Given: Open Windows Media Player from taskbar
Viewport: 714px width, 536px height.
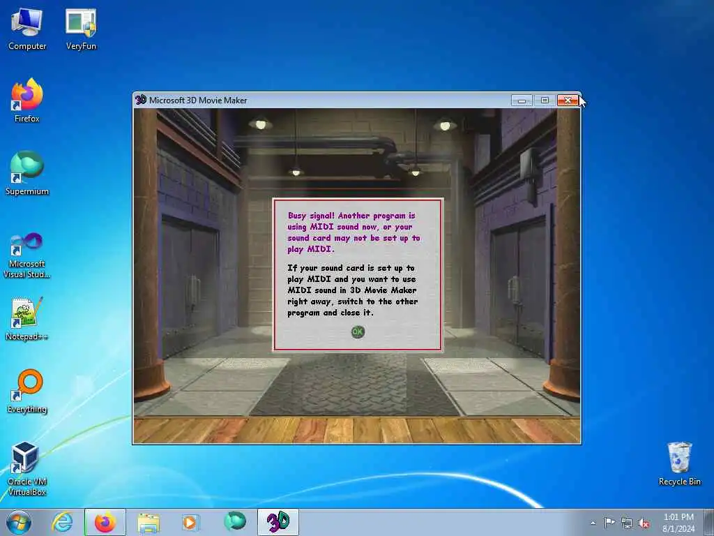Looking at the screenshot, I should [x=190, y=522].
